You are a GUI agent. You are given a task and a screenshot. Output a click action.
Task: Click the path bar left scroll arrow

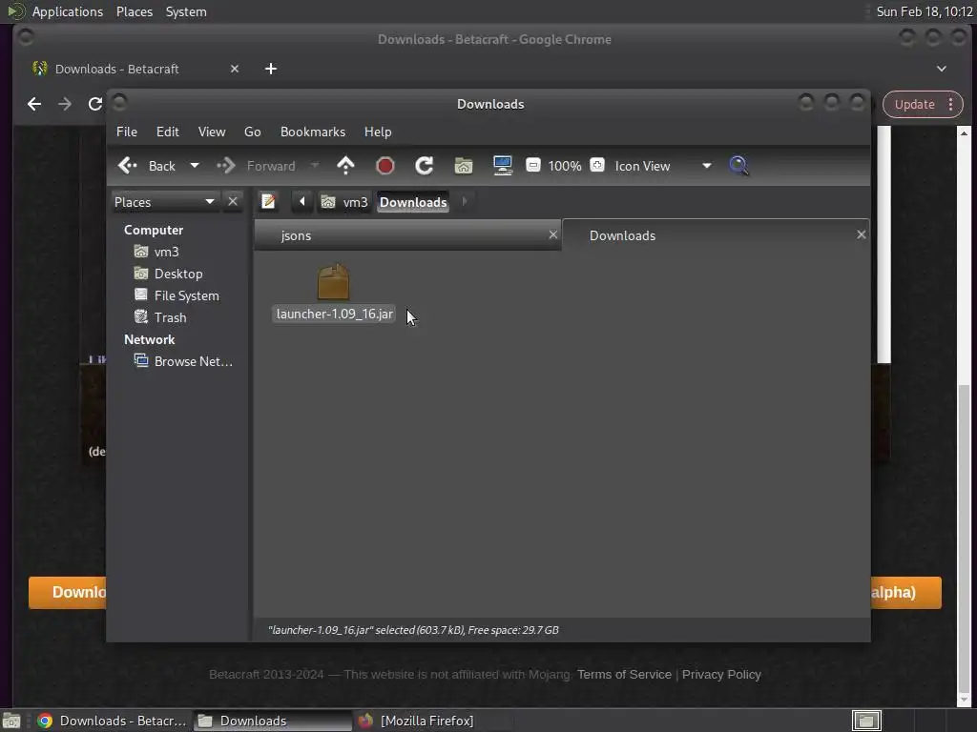302,202
